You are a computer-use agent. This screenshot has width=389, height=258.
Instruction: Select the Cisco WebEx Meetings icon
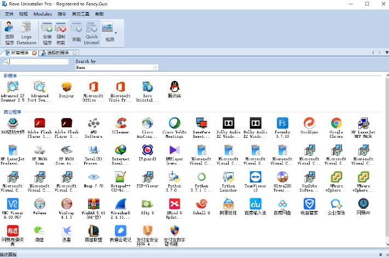175,123
